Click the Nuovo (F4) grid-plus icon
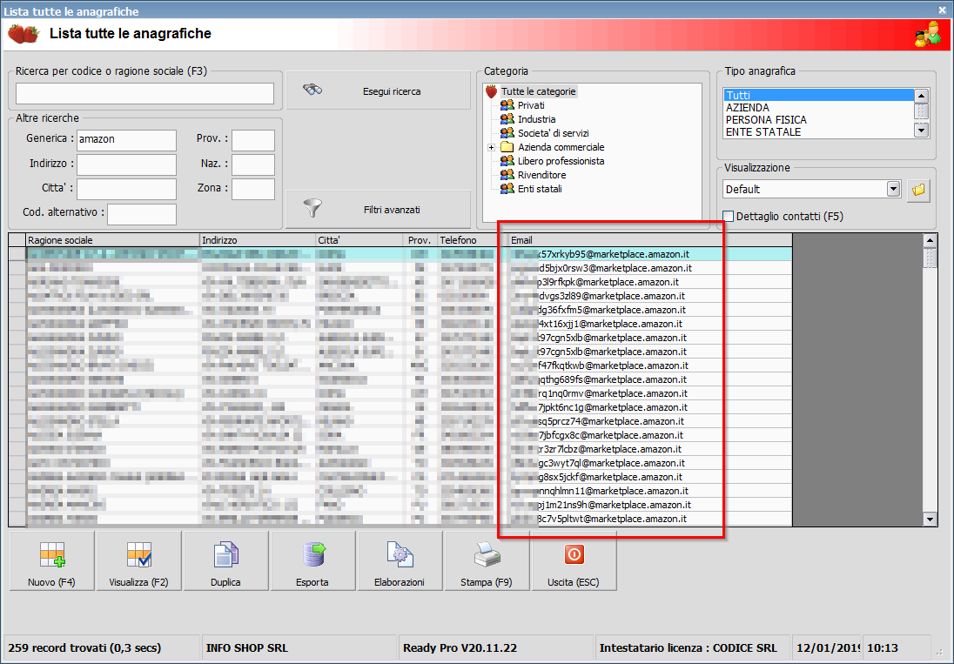This screenshot has height=664, width=954. [x=52, y=554]
